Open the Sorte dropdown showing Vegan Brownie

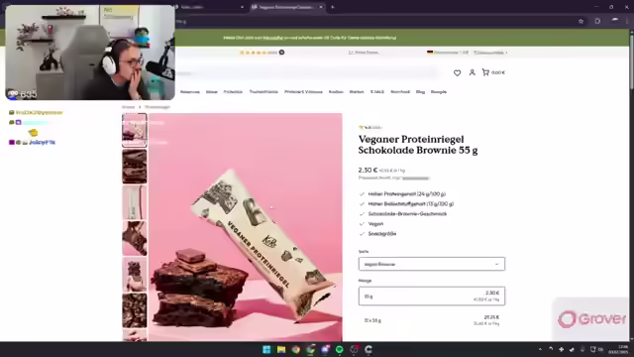coord(432,264)
